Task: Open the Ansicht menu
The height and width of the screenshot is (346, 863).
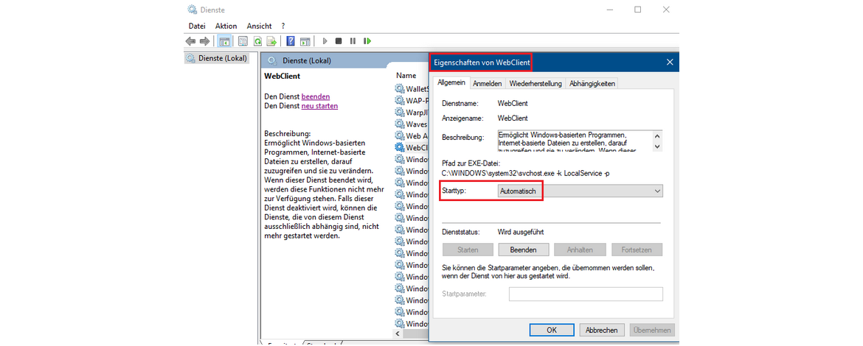Action: [259, 26]
